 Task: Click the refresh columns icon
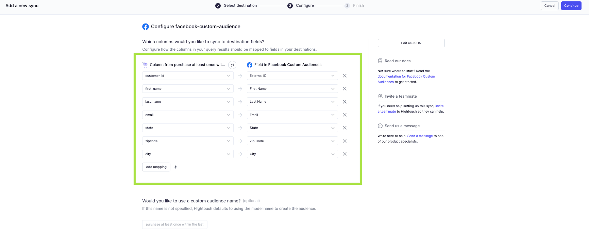tap(232, 65)
